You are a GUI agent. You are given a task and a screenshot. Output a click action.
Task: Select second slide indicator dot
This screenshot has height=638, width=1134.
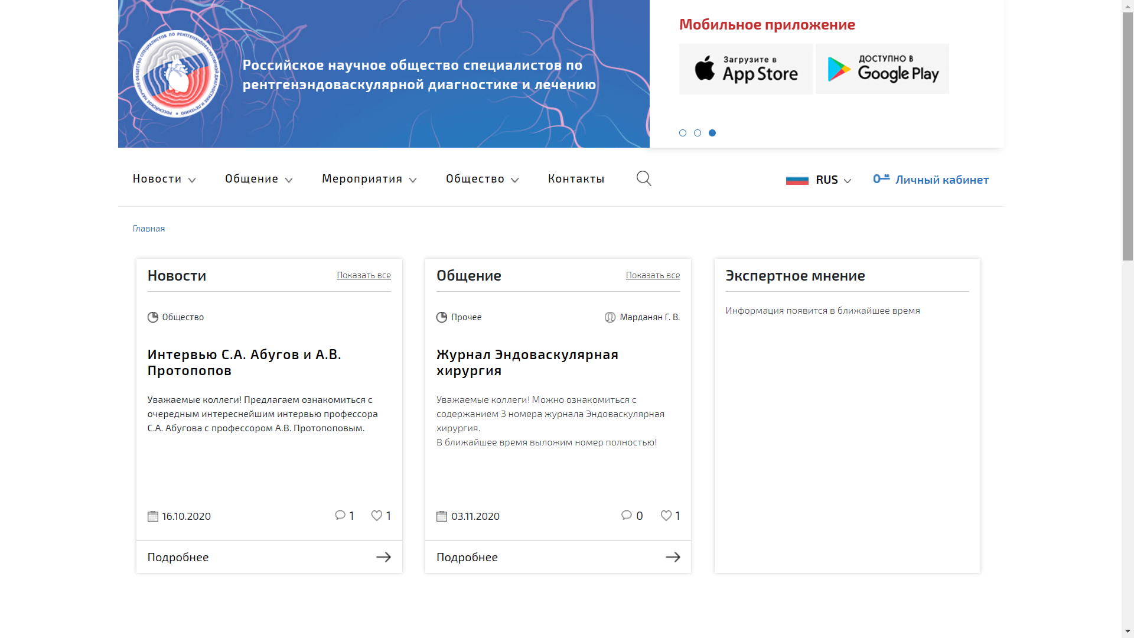coord(698,133)
